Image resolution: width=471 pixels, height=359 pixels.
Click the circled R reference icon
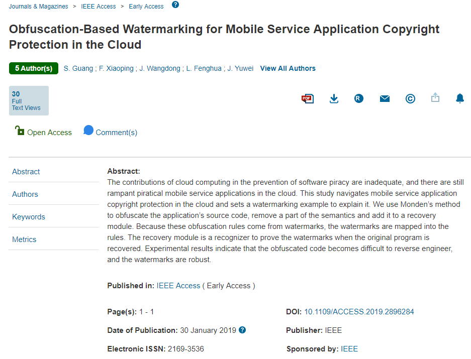[358, 98]
